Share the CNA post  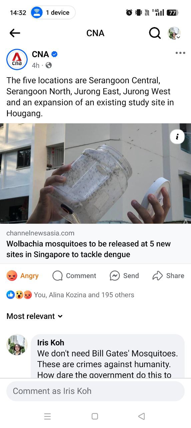tap(168, 276)
